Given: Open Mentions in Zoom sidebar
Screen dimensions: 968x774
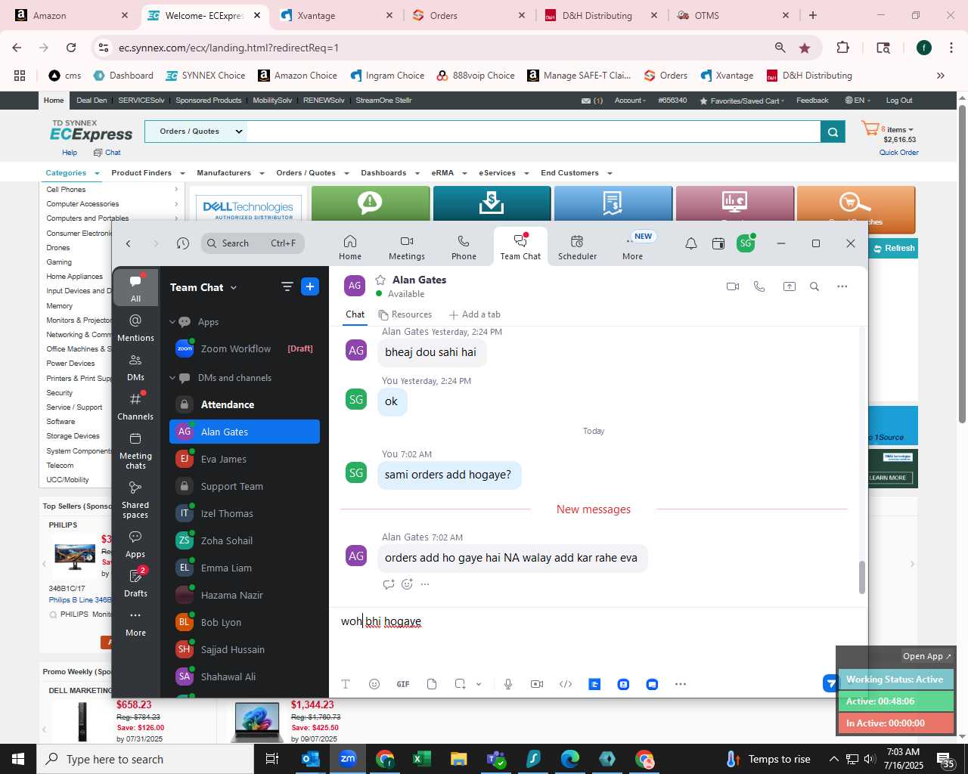Looking at the screenshot, I should coord(135,327).
